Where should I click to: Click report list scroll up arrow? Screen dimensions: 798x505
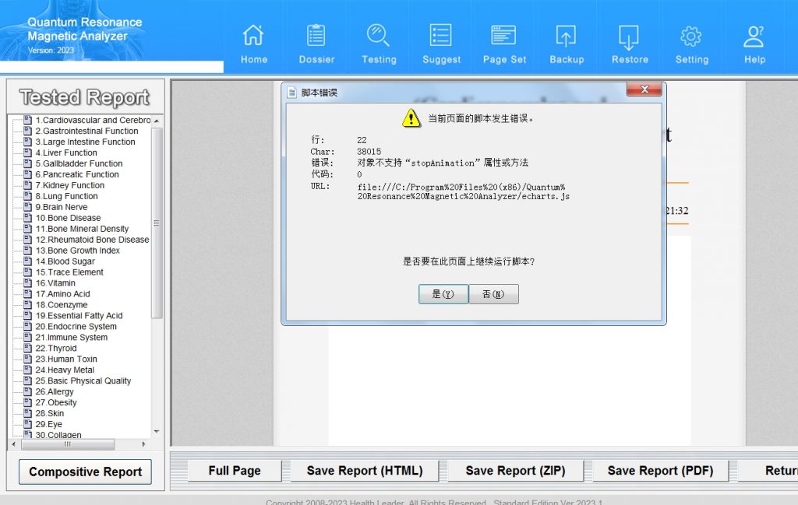pos(157,121)
